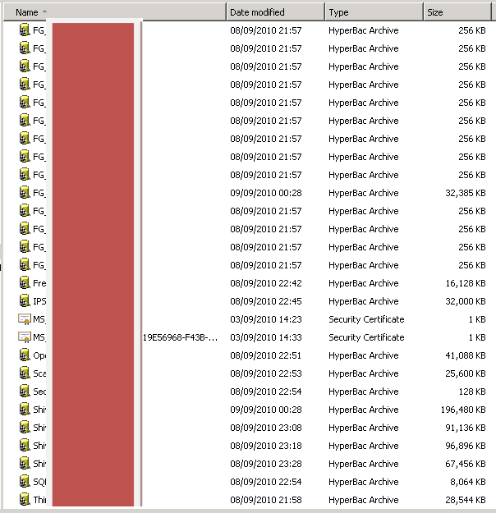Screen dimensions: 496x513
Task: Click the archive icon for the 28,544 KB file
Action: [24, 500]
